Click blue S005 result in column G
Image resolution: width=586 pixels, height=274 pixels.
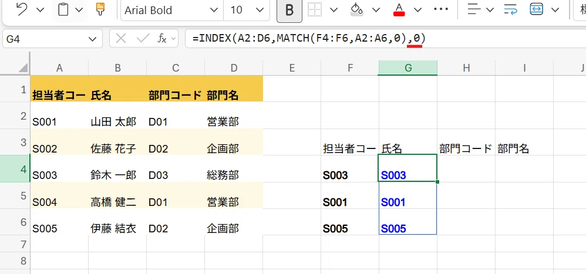(408, 222)
